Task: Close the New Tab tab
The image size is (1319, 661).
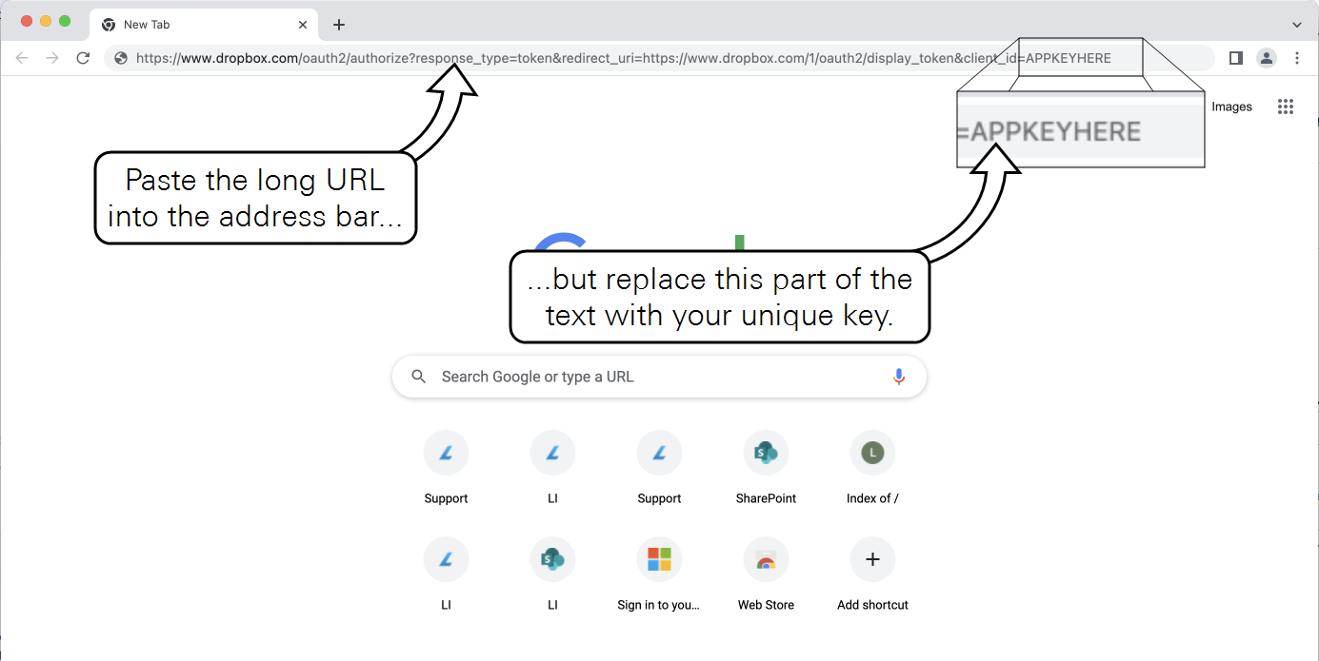Action: pyautogui.click(x=303, y=25)
